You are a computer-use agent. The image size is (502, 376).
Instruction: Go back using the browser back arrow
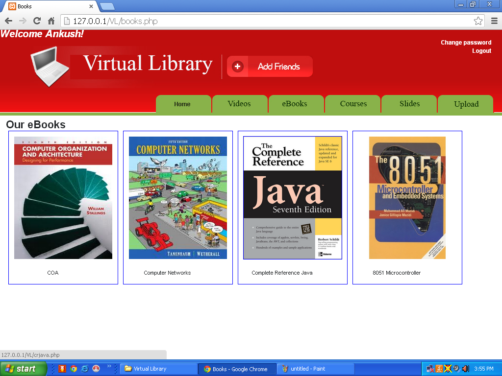(x=9, y=21)
